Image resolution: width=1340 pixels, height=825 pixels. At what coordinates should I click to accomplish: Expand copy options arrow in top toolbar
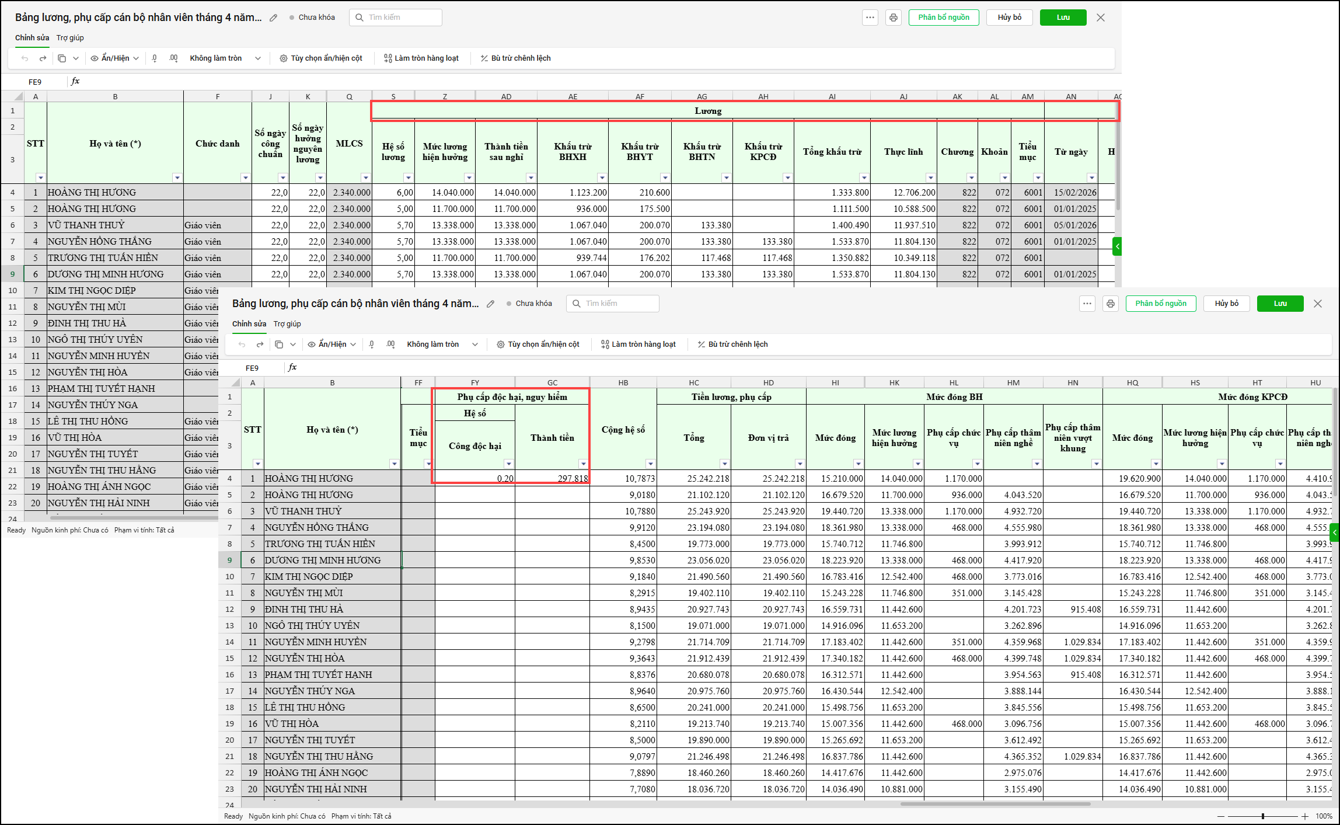[76, 58]
